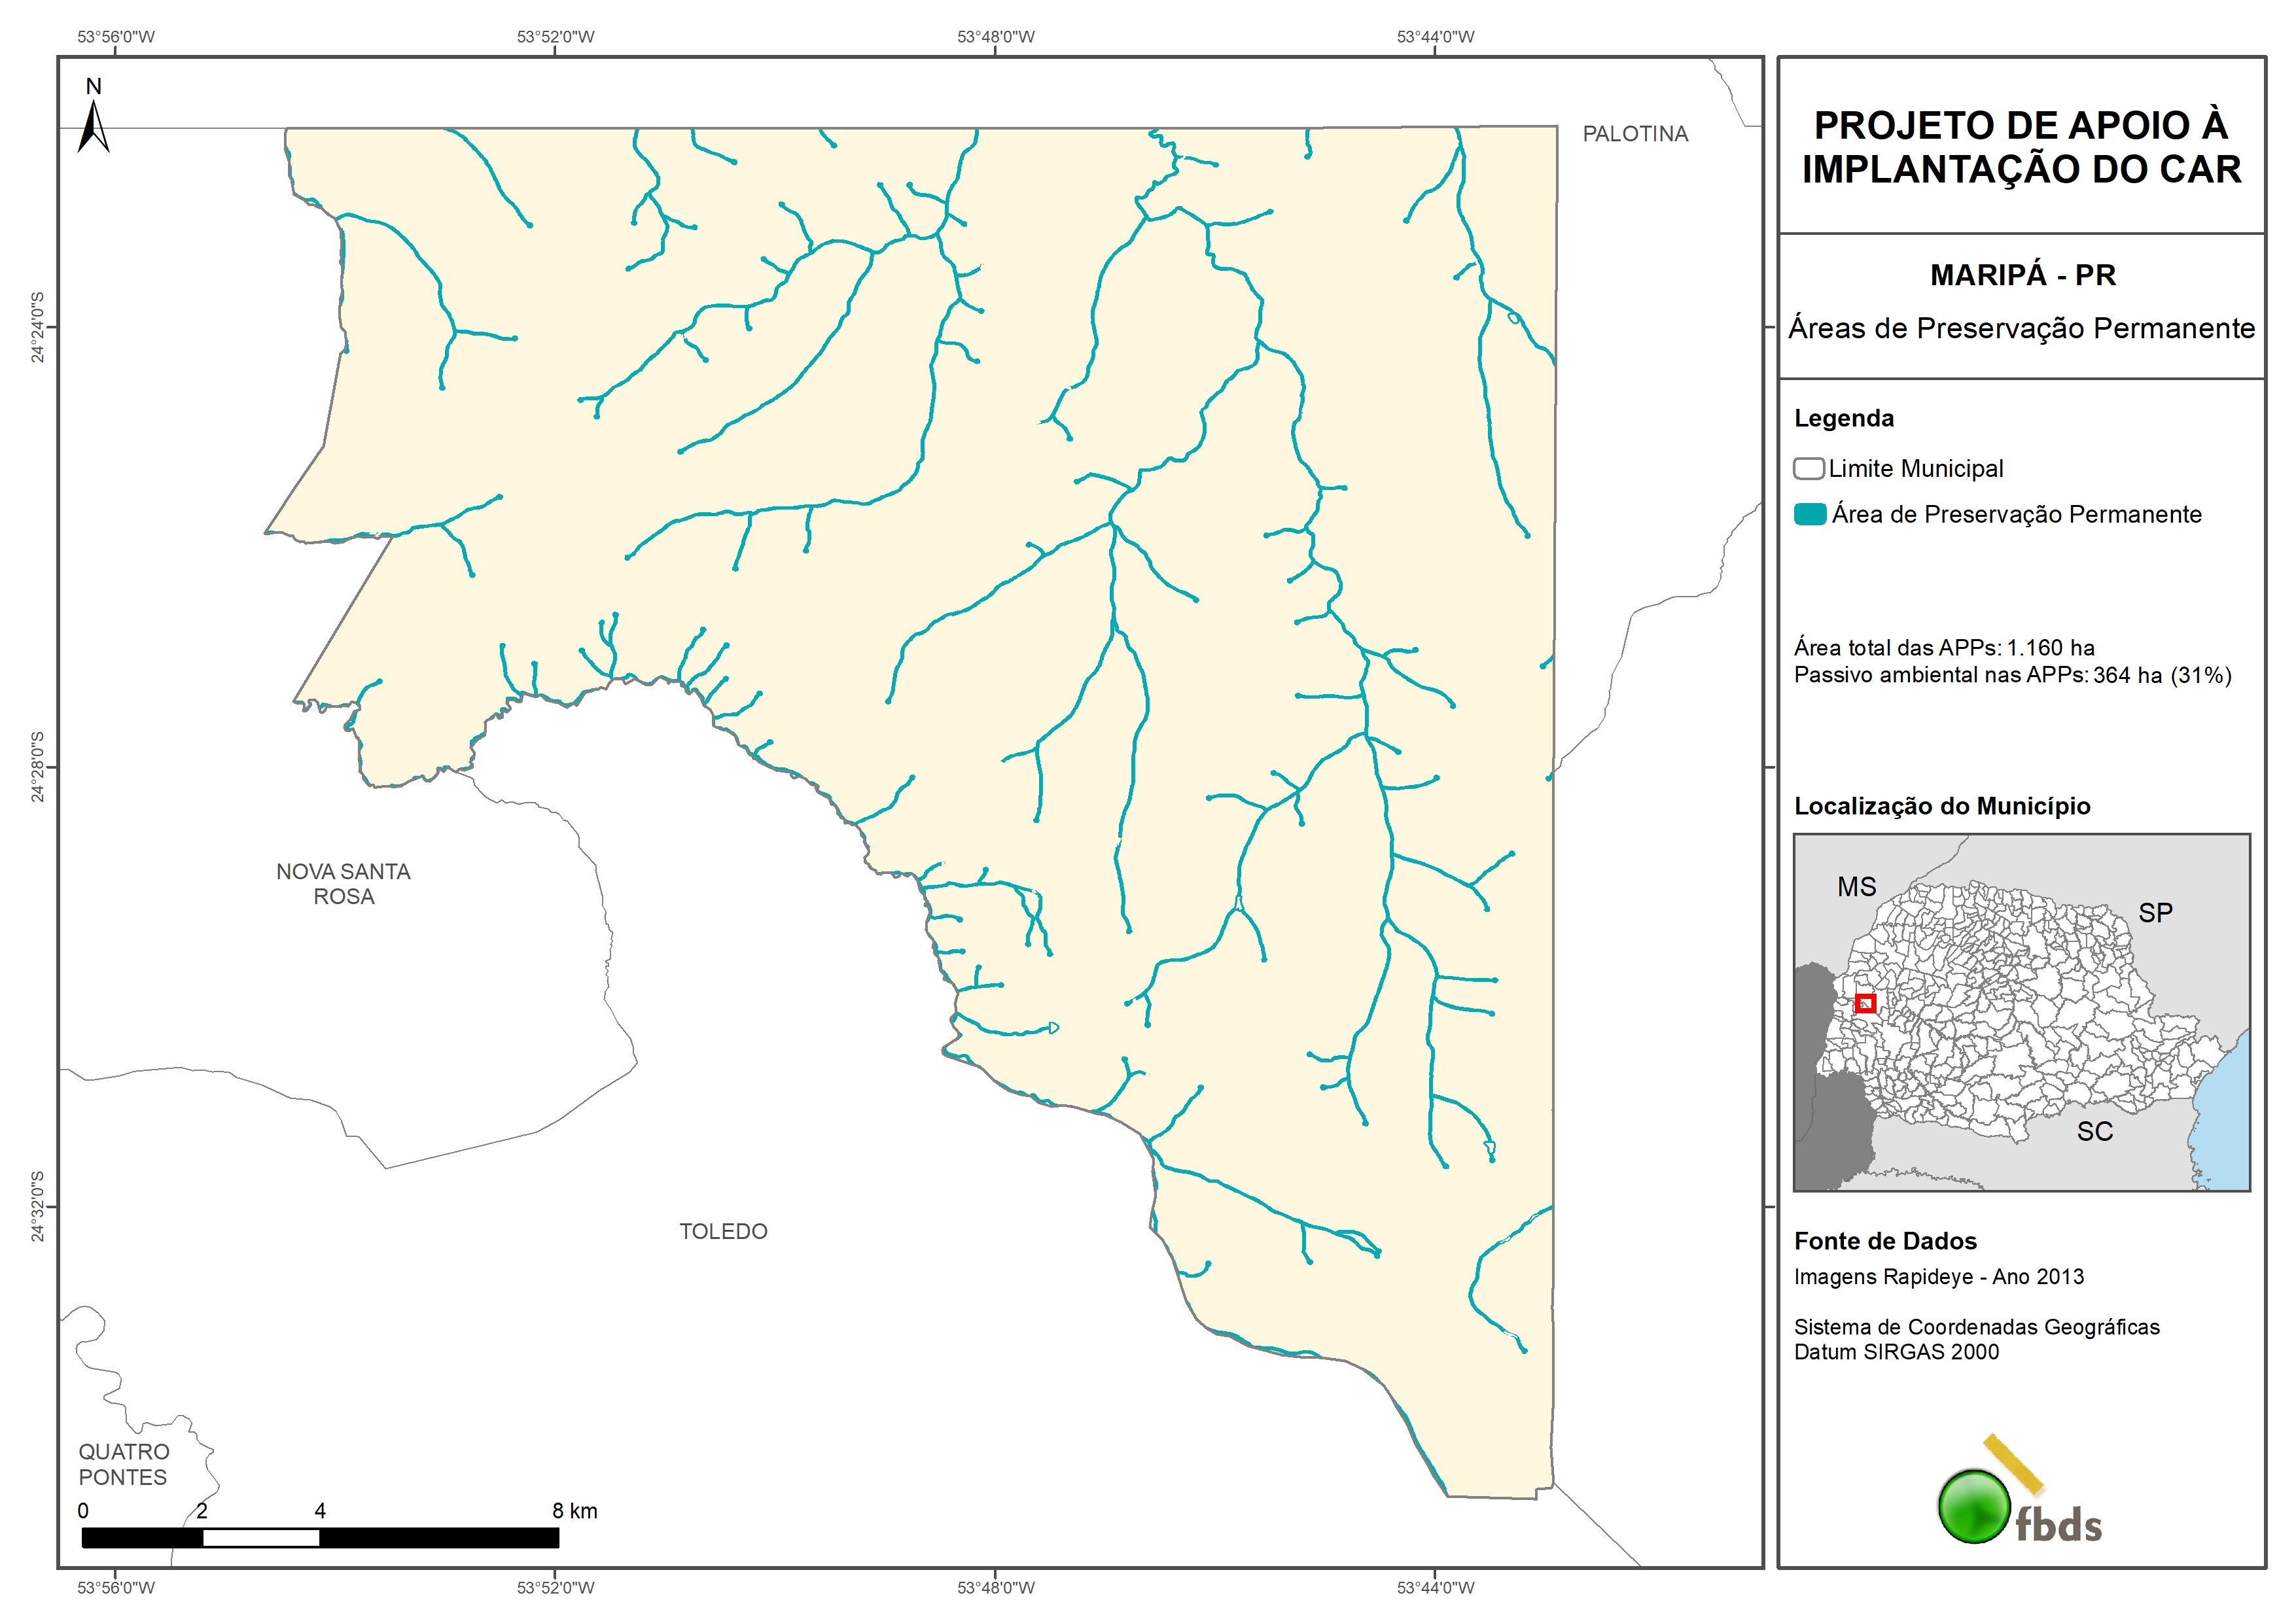Click the Localização do Município inset map

pos(2021,1012)
